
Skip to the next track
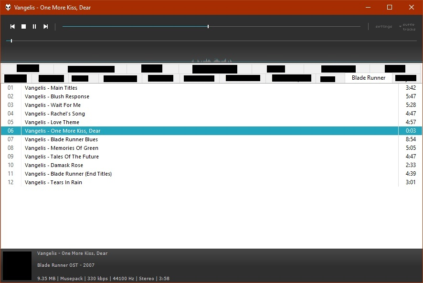pyautogui.click(x=45, y=26)
